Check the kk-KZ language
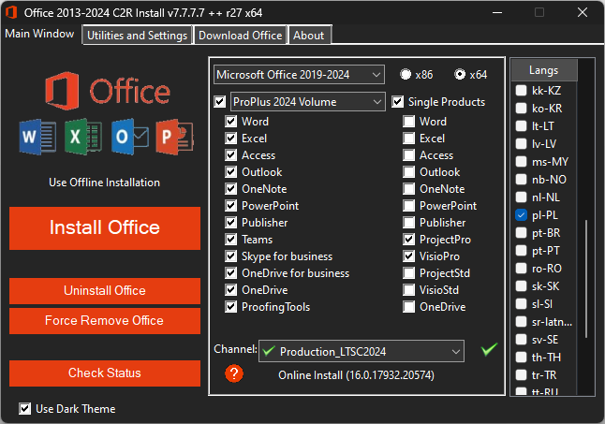 [521, 90]
